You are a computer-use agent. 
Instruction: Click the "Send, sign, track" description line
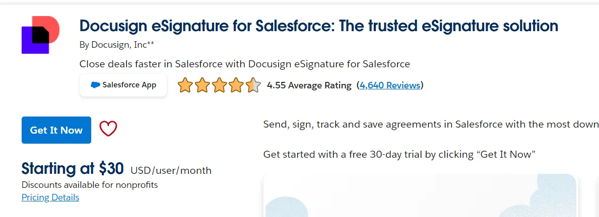click(431, 124)
